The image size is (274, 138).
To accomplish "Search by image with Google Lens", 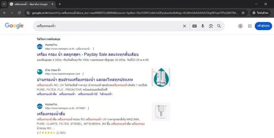I will [211, 26].
